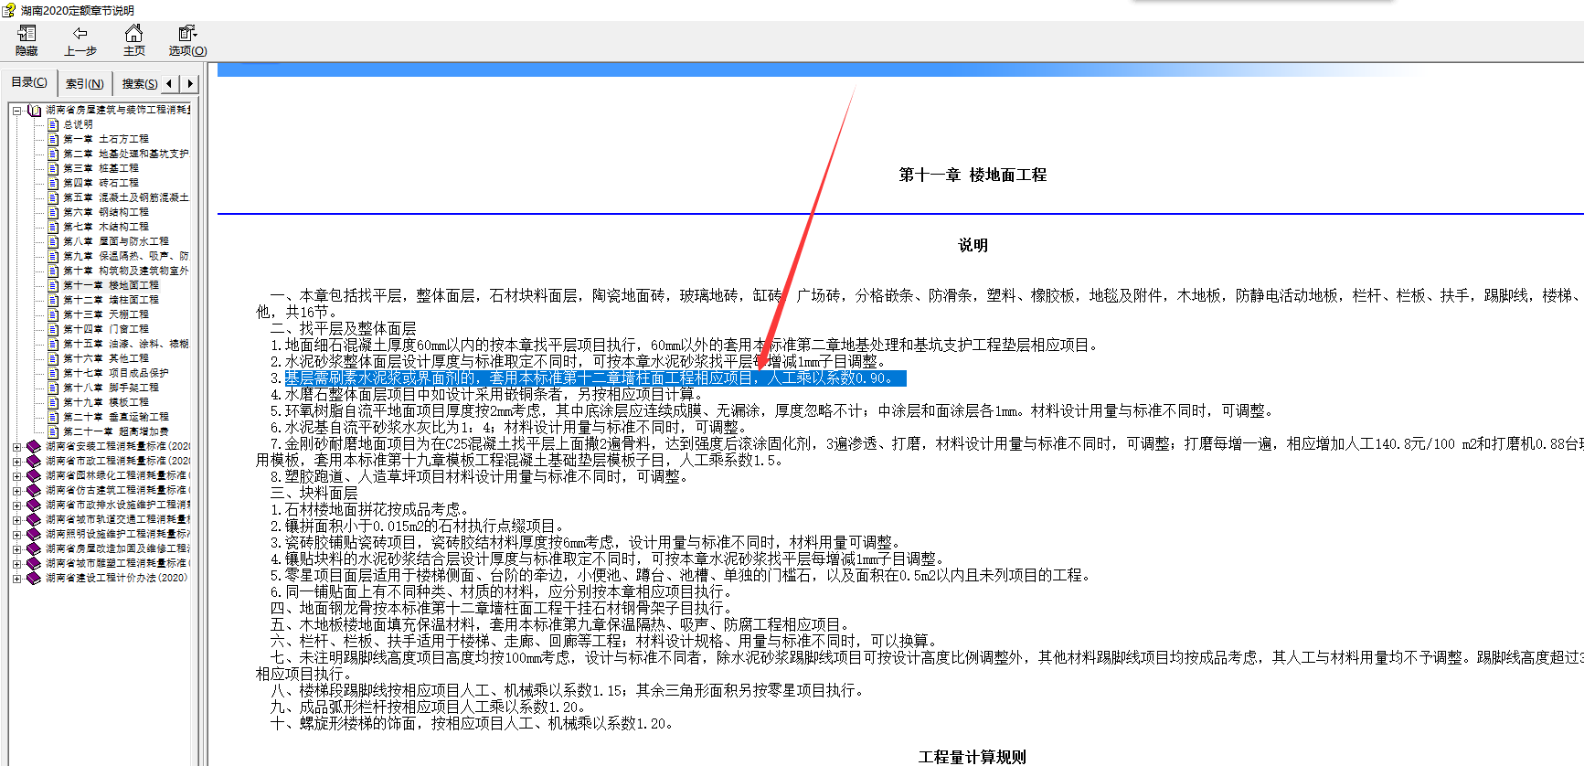Viewport: 1584px width, 766px height.
Task: Click the page icon beside 第十三章 天棚工程
Action: (x=53, y=314)
